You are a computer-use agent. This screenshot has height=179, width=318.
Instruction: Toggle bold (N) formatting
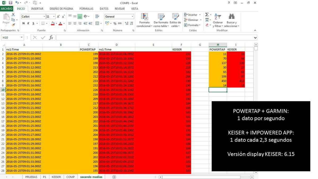(24, 23)
